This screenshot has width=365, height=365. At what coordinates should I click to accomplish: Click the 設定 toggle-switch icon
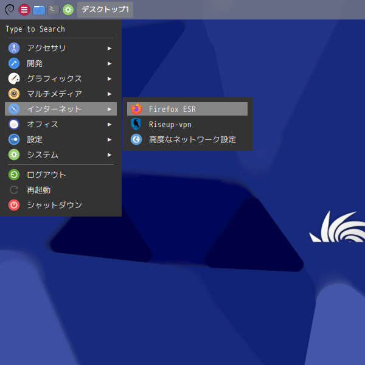tap(14, 139)
